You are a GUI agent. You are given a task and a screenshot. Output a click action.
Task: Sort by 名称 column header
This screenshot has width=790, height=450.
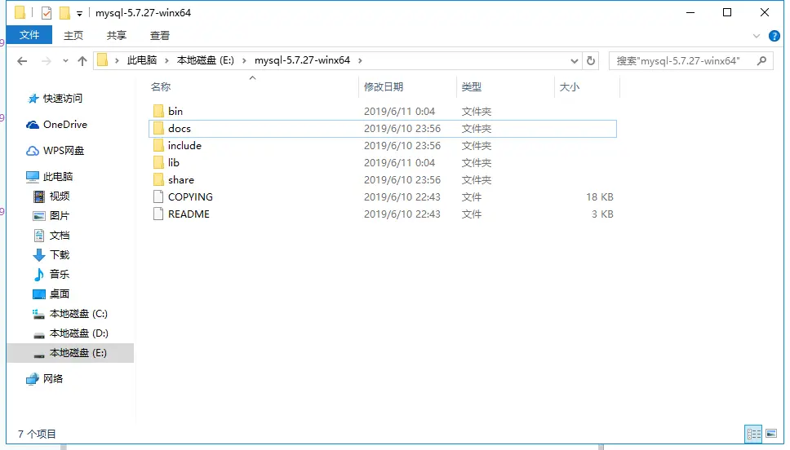click(x=161, y=86)
